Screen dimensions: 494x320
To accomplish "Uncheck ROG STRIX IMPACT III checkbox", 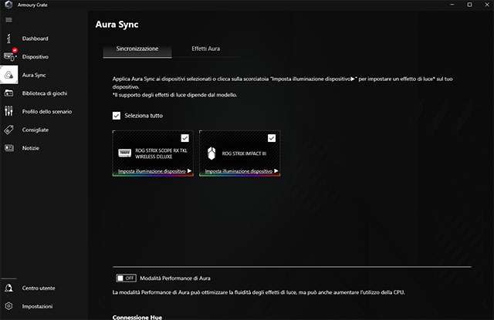I will [272, 138].
